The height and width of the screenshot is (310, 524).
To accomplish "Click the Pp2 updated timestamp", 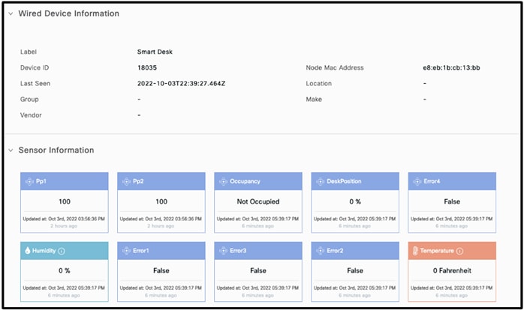I will click(161, 219).
